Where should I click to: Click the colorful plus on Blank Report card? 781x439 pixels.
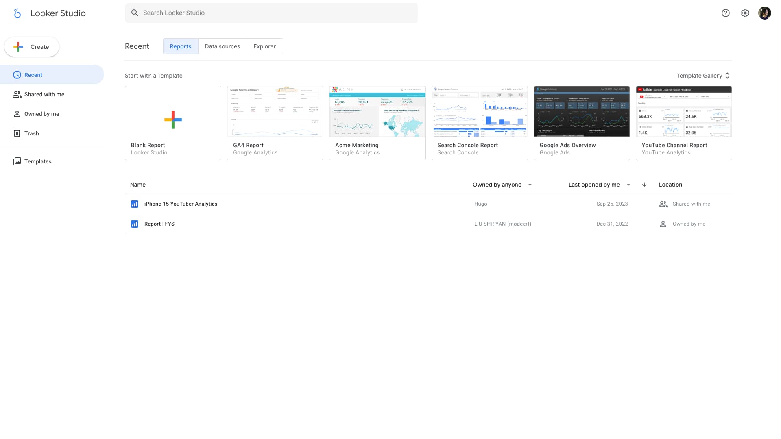pyautogui.click(x=173, y=120)
